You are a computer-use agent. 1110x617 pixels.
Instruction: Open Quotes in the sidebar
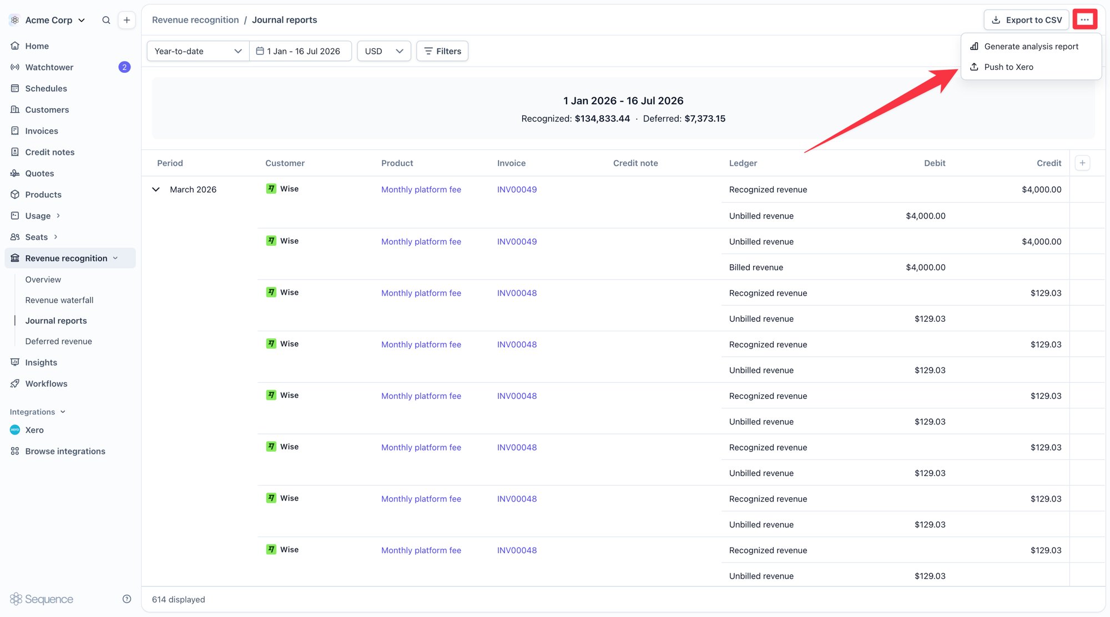click(x=39, y=173)
